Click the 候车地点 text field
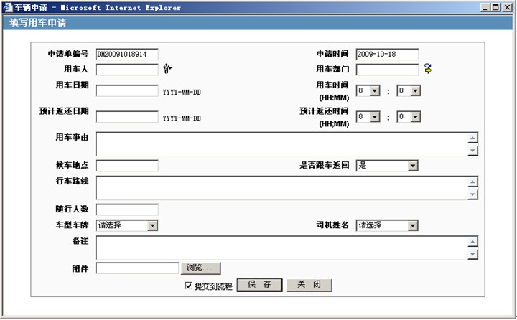The width and height of the screenshot is (517, 320). tap(126, 166)
